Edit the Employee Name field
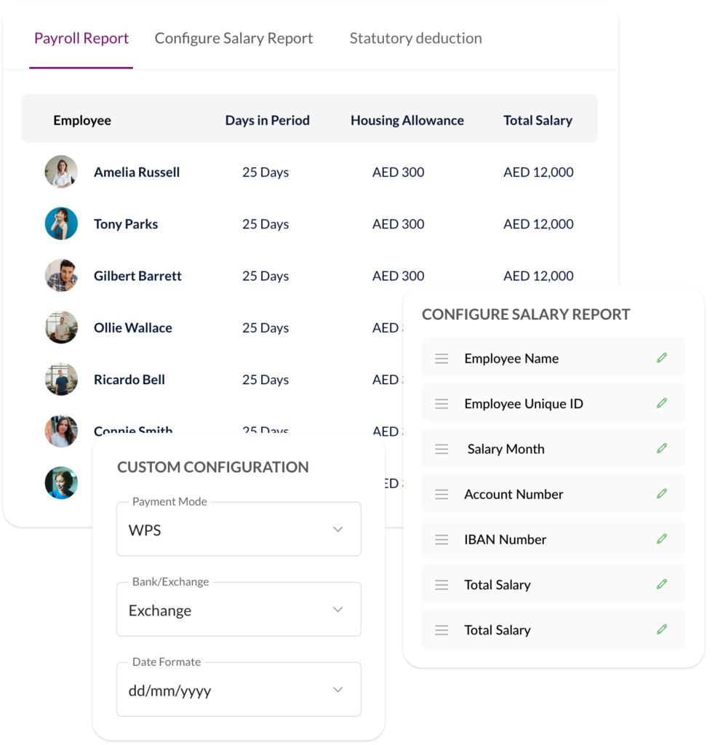This screenshot has width=715, height=745. point(661,357)
